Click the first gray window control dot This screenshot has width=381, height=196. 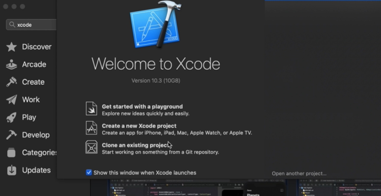(6, 6)
